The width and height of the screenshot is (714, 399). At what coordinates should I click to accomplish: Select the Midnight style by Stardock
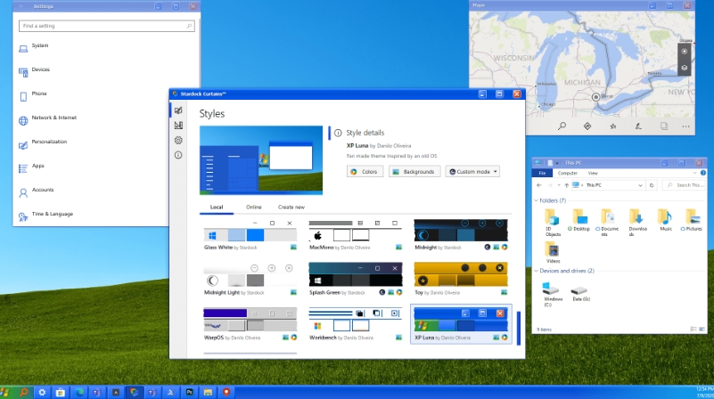pyautogui.click(x=461, y=235)
